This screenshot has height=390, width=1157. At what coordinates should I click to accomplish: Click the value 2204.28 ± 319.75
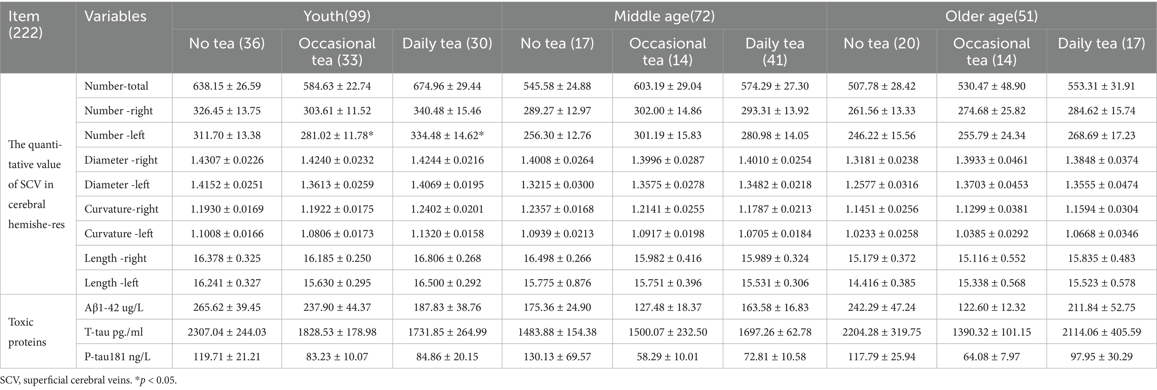tap(881, 332)
